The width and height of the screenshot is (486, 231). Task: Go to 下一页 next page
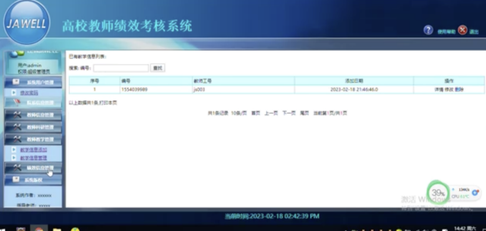tap(289, 113)
